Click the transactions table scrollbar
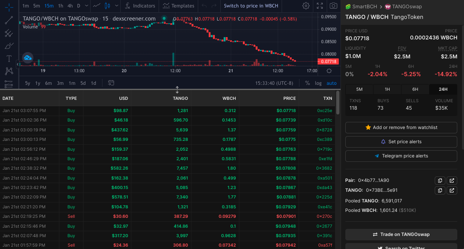 [338, 103]
